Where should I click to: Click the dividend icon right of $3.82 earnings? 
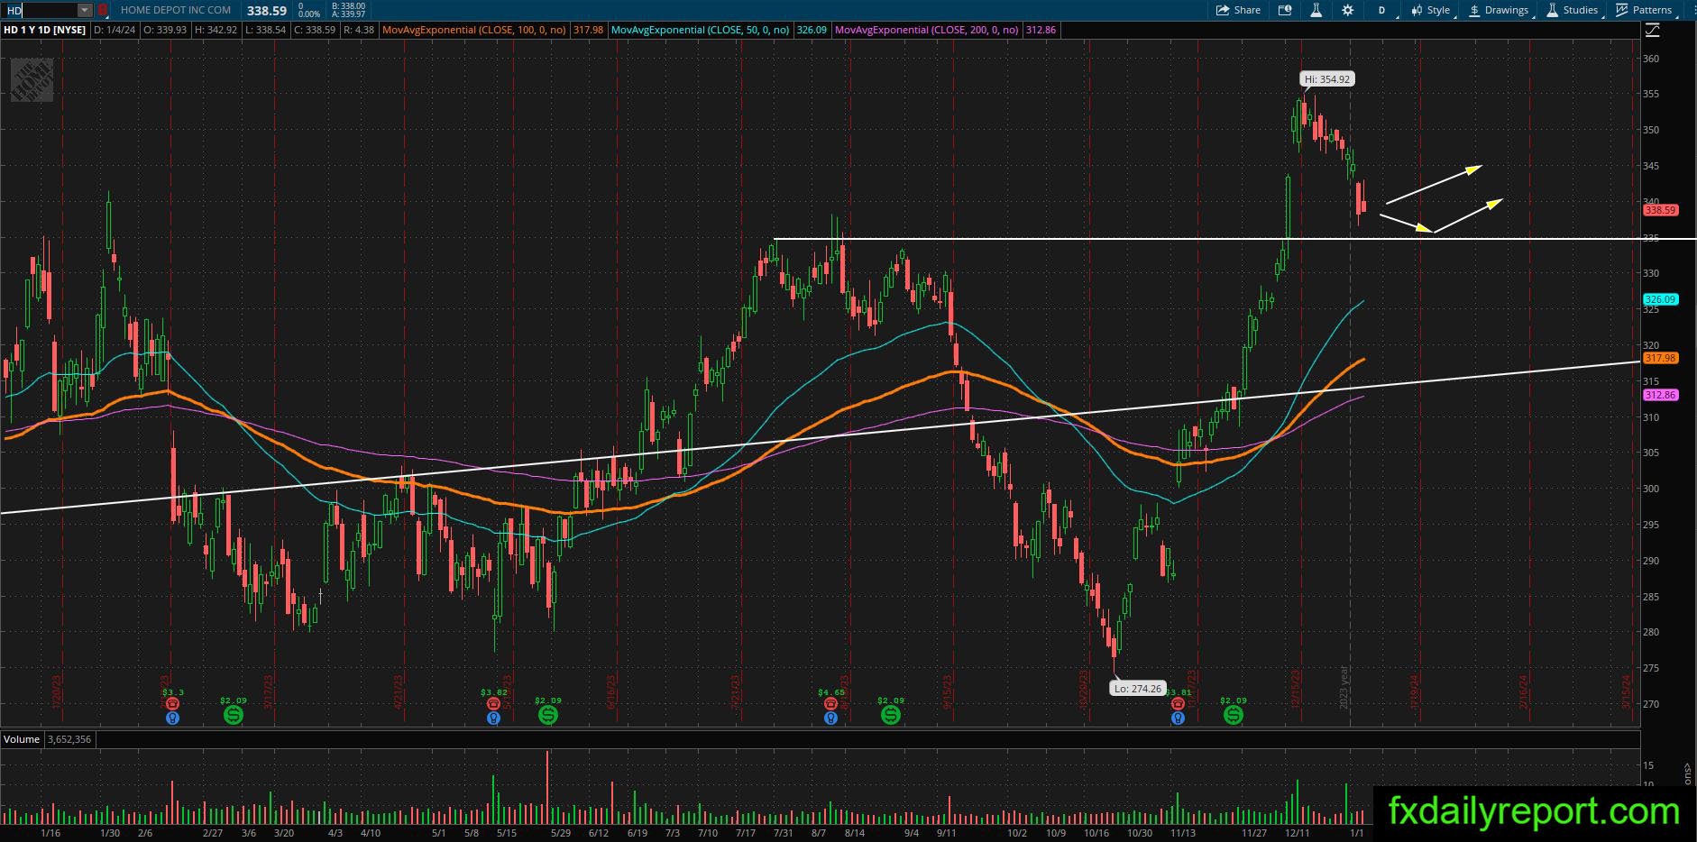tap(548, 715)
